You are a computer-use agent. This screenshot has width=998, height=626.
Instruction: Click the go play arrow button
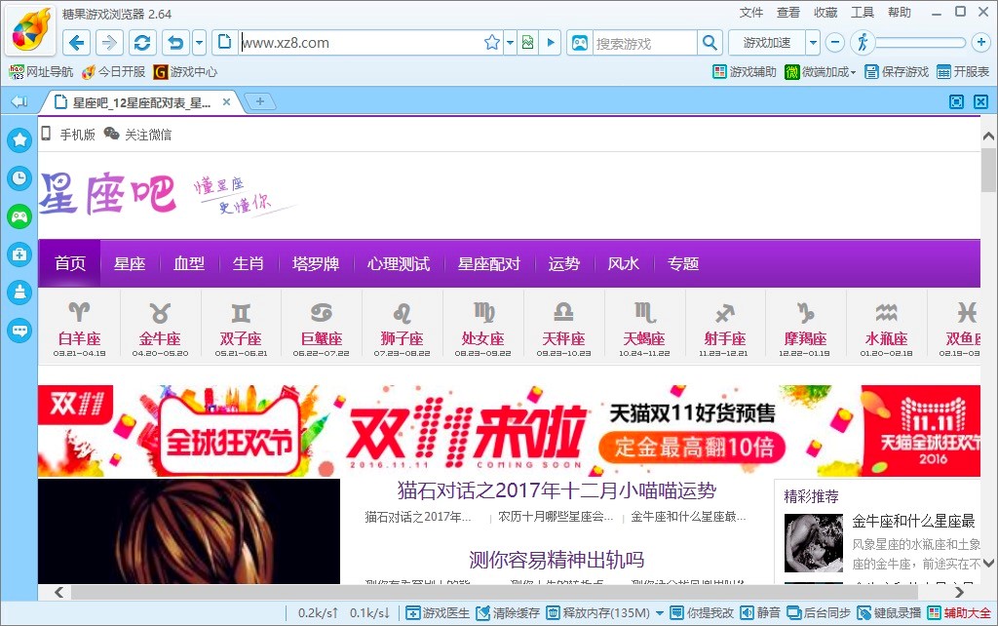click(x=551, y=43)
